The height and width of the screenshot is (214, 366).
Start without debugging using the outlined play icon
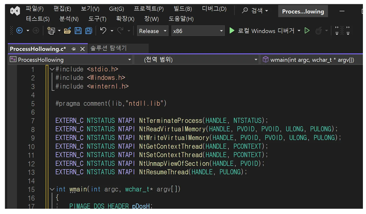[307, 31]
